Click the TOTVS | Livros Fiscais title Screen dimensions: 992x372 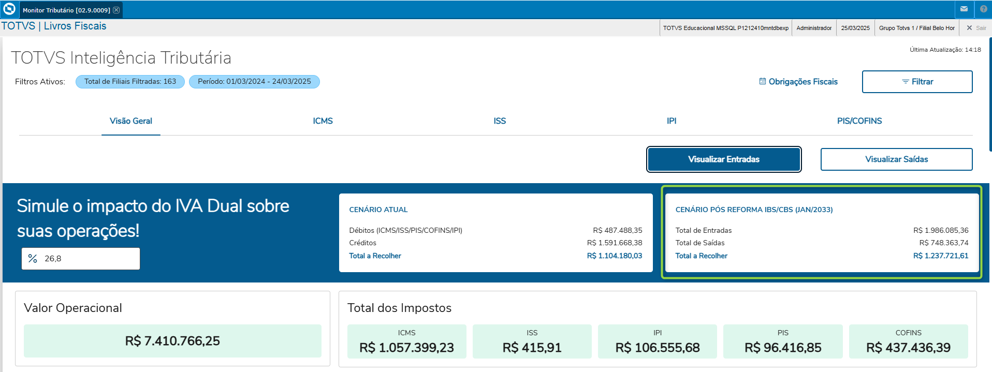[54, 26]
